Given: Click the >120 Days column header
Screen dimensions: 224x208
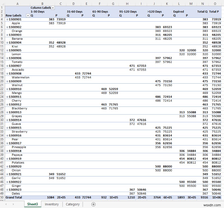Looking at the screenshot, I should coord(155,11).
